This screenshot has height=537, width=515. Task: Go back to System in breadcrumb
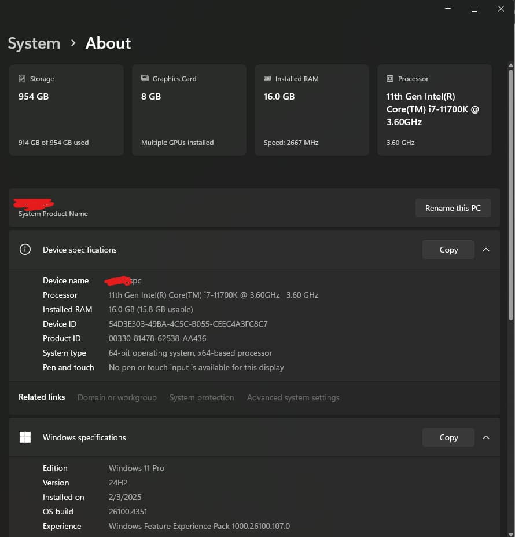tap(34, 43)
